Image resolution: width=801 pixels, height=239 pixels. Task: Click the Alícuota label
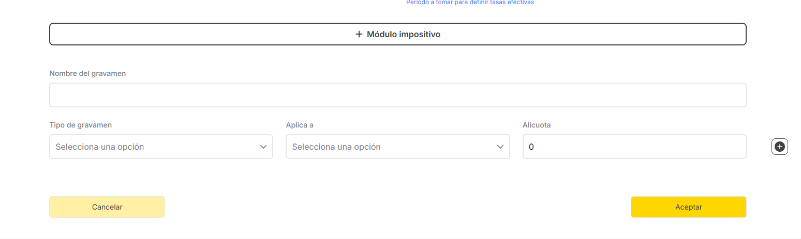[x=537, y=125]
